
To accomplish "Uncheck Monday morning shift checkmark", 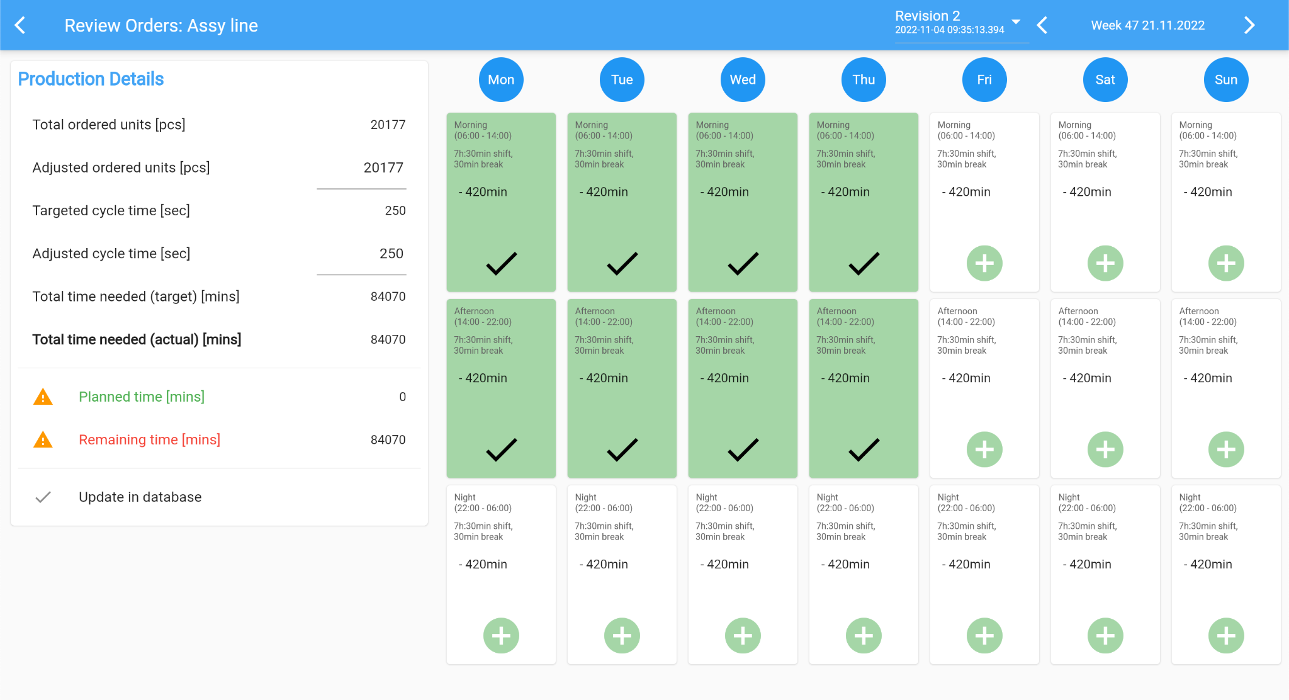I will tap(501, 263).
